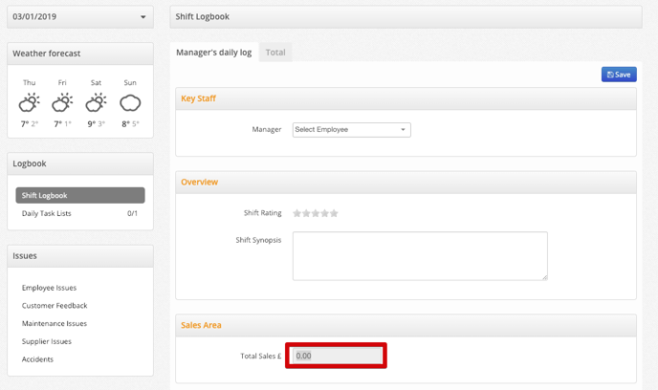Open the Select Employee manager dropdown
658x390 pixels.
point(352,130)
